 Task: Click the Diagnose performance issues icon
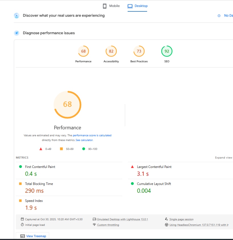[x=17, y=33]
